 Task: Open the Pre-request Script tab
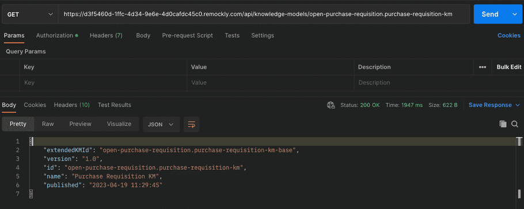click(x=188, y=36)
